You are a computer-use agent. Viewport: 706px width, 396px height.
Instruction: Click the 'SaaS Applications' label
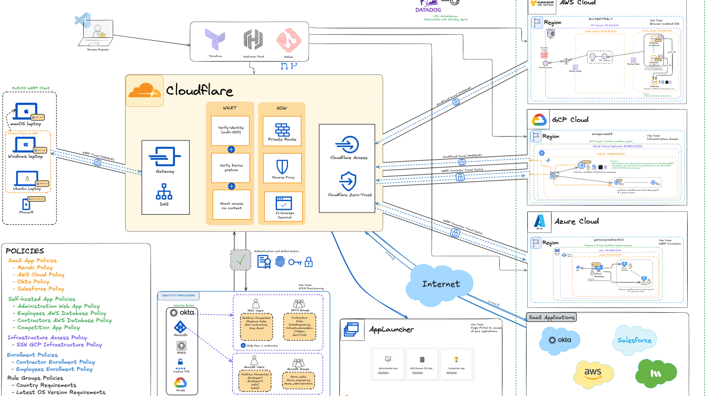click(552, 317)
